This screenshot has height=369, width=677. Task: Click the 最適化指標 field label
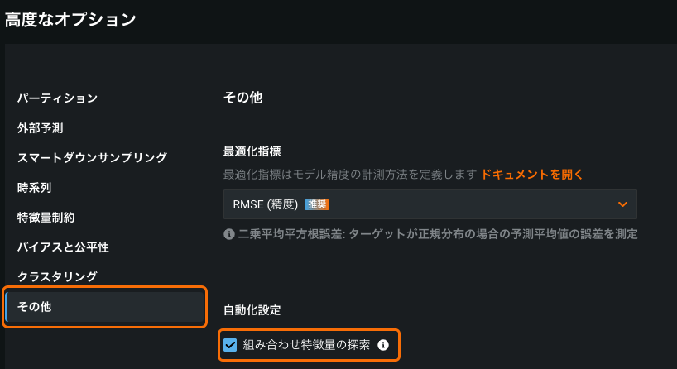(252, 151)
